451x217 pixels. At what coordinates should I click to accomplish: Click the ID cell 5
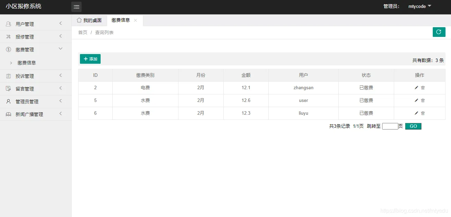tap(95, 101)
